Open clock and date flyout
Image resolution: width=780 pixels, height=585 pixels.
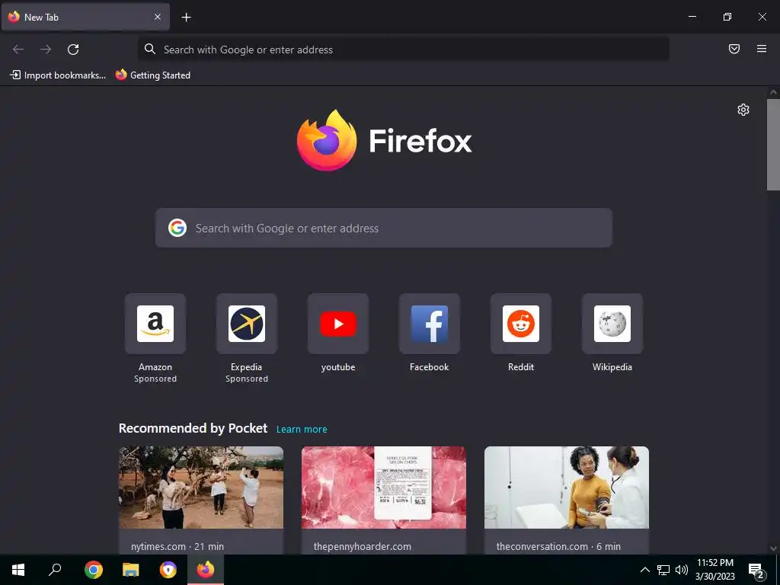point(714,570)
